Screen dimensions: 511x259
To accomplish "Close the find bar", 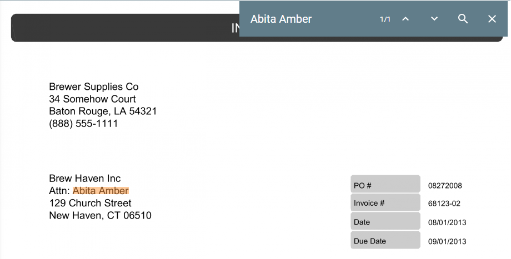I will (x=492, y=19).
